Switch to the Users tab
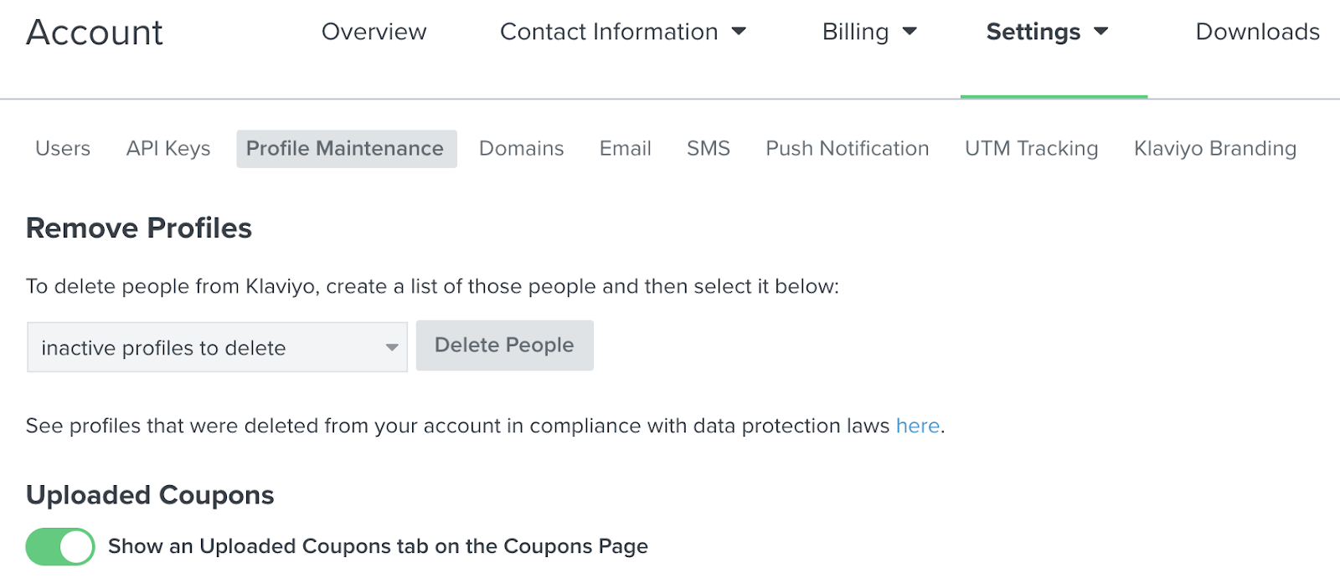Image resolution: width=1340 pixels, height=588 pixels. pyautogui.click(x=63, y=149)
